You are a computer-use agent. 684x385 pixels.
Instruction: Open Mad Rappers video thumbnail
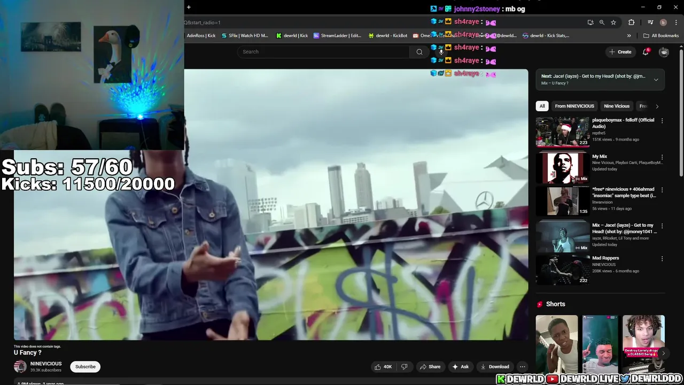[x=562, y=269]
